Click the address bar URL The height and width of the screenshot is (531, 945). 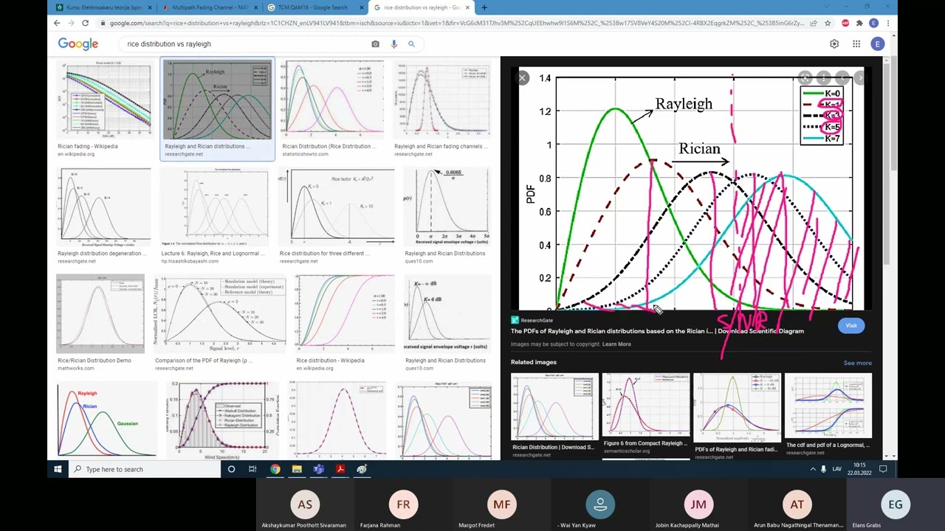coord(458,24)
